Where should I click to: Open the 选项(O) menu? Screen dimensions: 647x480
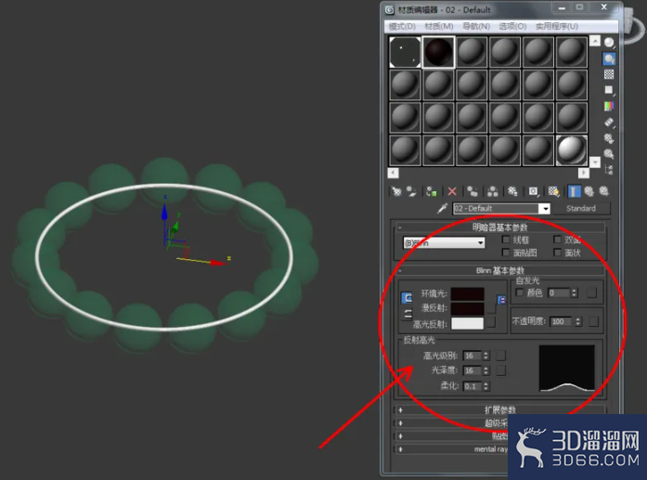click(x=512, y=26)
